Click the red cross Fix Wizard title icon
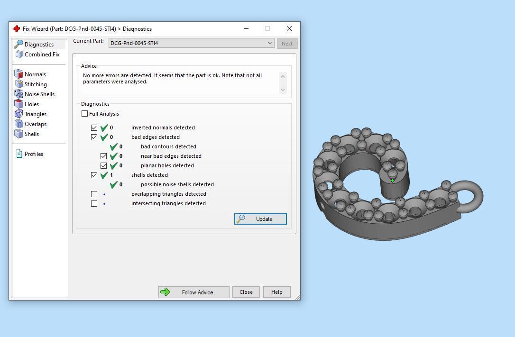 17,28
